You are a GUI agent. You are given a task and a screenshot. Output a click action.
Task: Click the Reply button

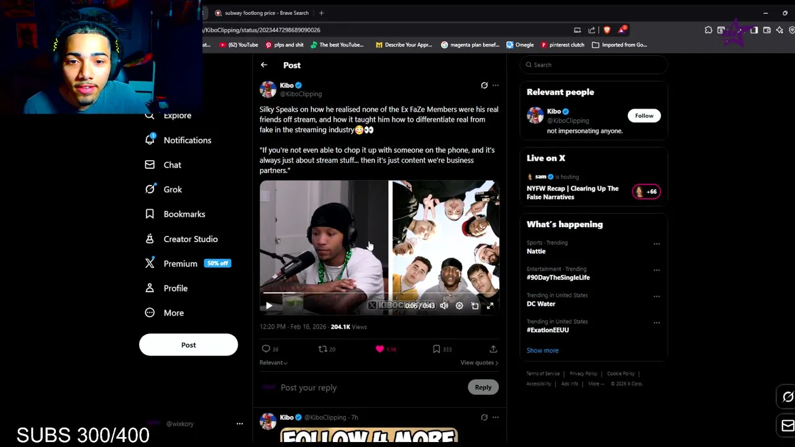coord(483,387)
